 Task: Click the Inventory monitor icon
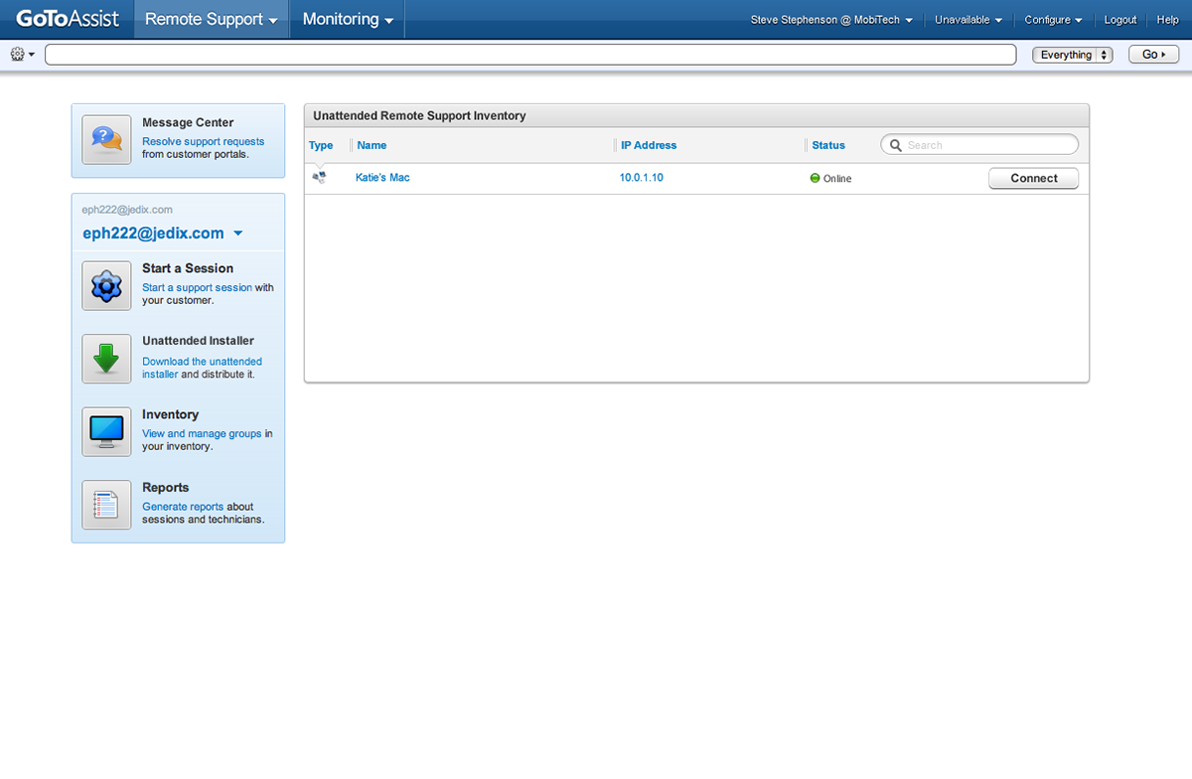(106, 432)
